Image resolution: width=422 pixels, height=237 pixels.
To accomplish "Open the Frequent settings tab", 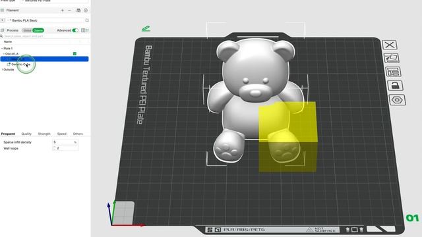I will tap(8, 134).
